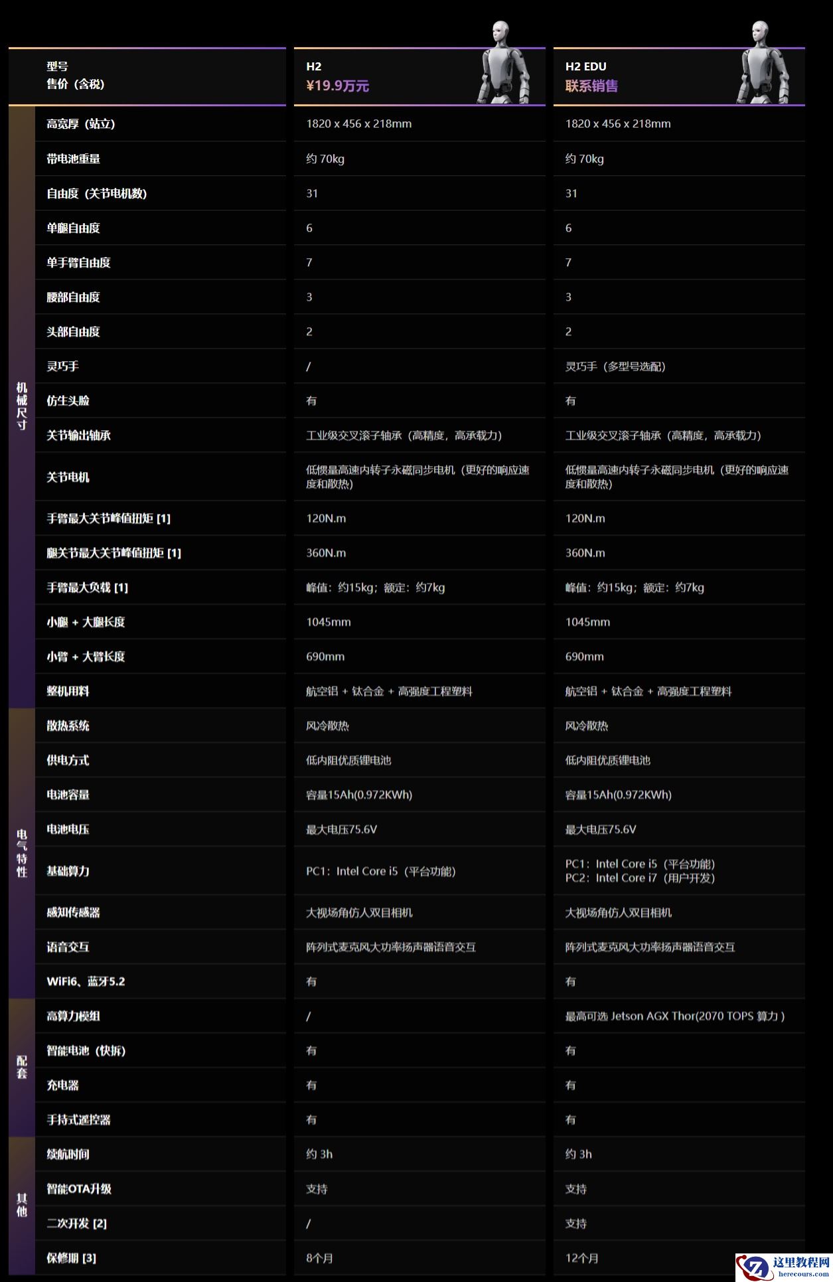Click the 头部自由度 row label
833x1282 pixels.
click(x=73, y=331)
